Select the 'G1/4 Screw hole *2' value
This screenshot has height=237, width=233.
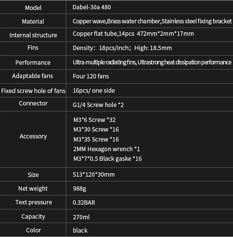[x=98, y=105]
